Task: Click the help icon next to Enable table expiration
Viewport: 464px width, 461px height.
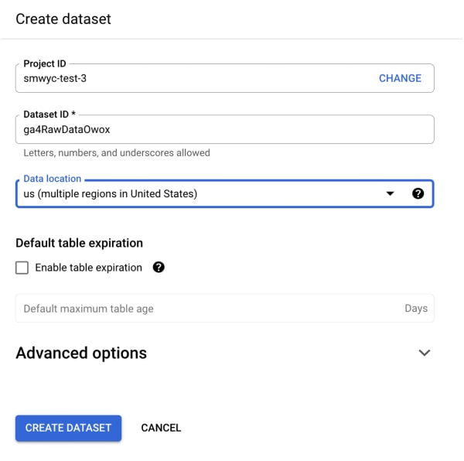Action: 159,268
